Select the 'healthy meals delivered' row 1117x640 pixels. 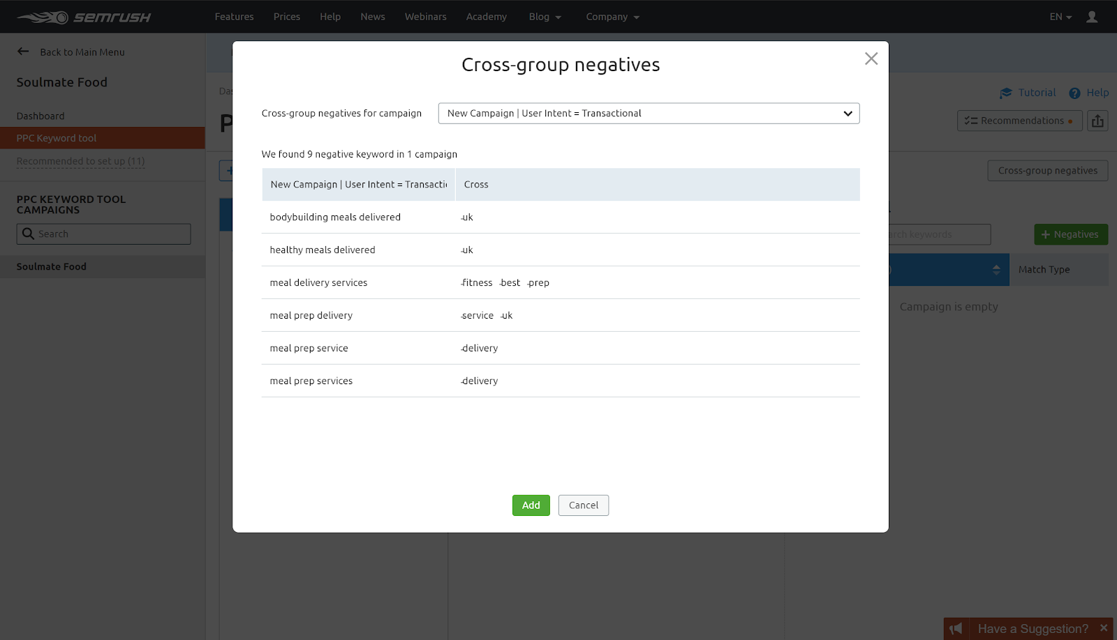click(561, 250)
